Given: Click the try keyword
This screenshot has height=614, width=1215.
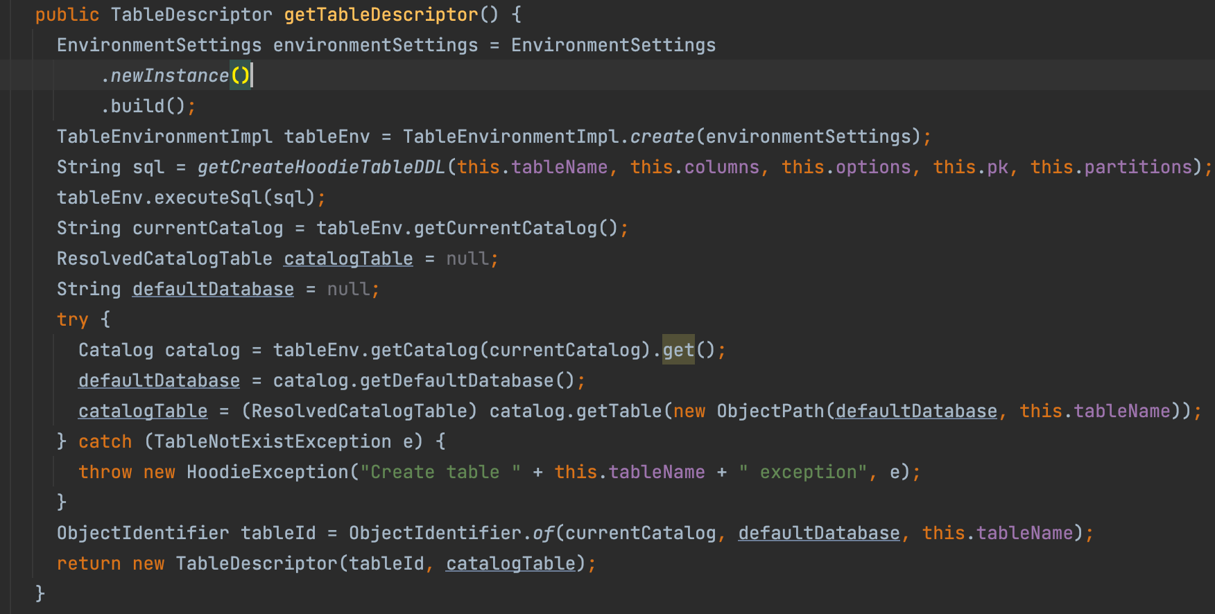Looking at the screenshot, I should [73, 319].
